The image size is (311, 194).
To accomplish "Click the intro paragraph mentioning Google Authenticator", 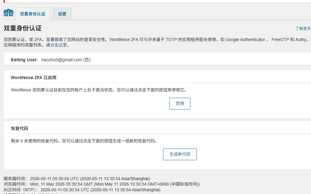I will (x=157, y=42).
